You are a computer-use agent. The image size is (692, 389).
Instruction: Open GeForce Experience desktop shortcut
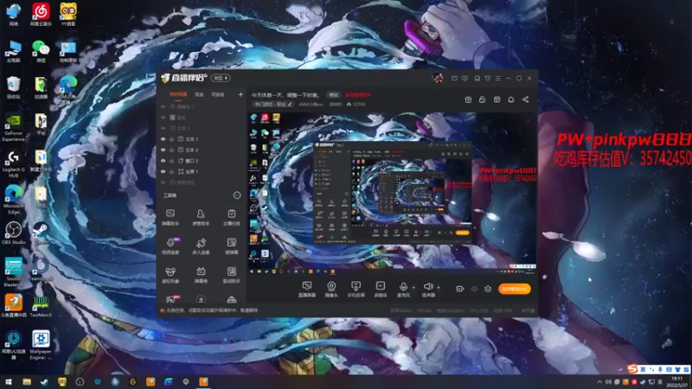click(x=14, y=127)
